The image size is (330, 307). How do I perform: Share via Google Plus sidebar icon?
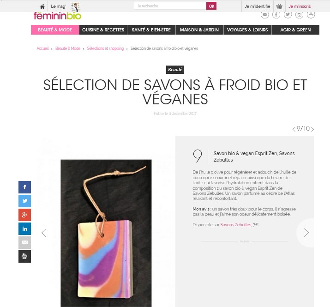[x=24, y=215]
